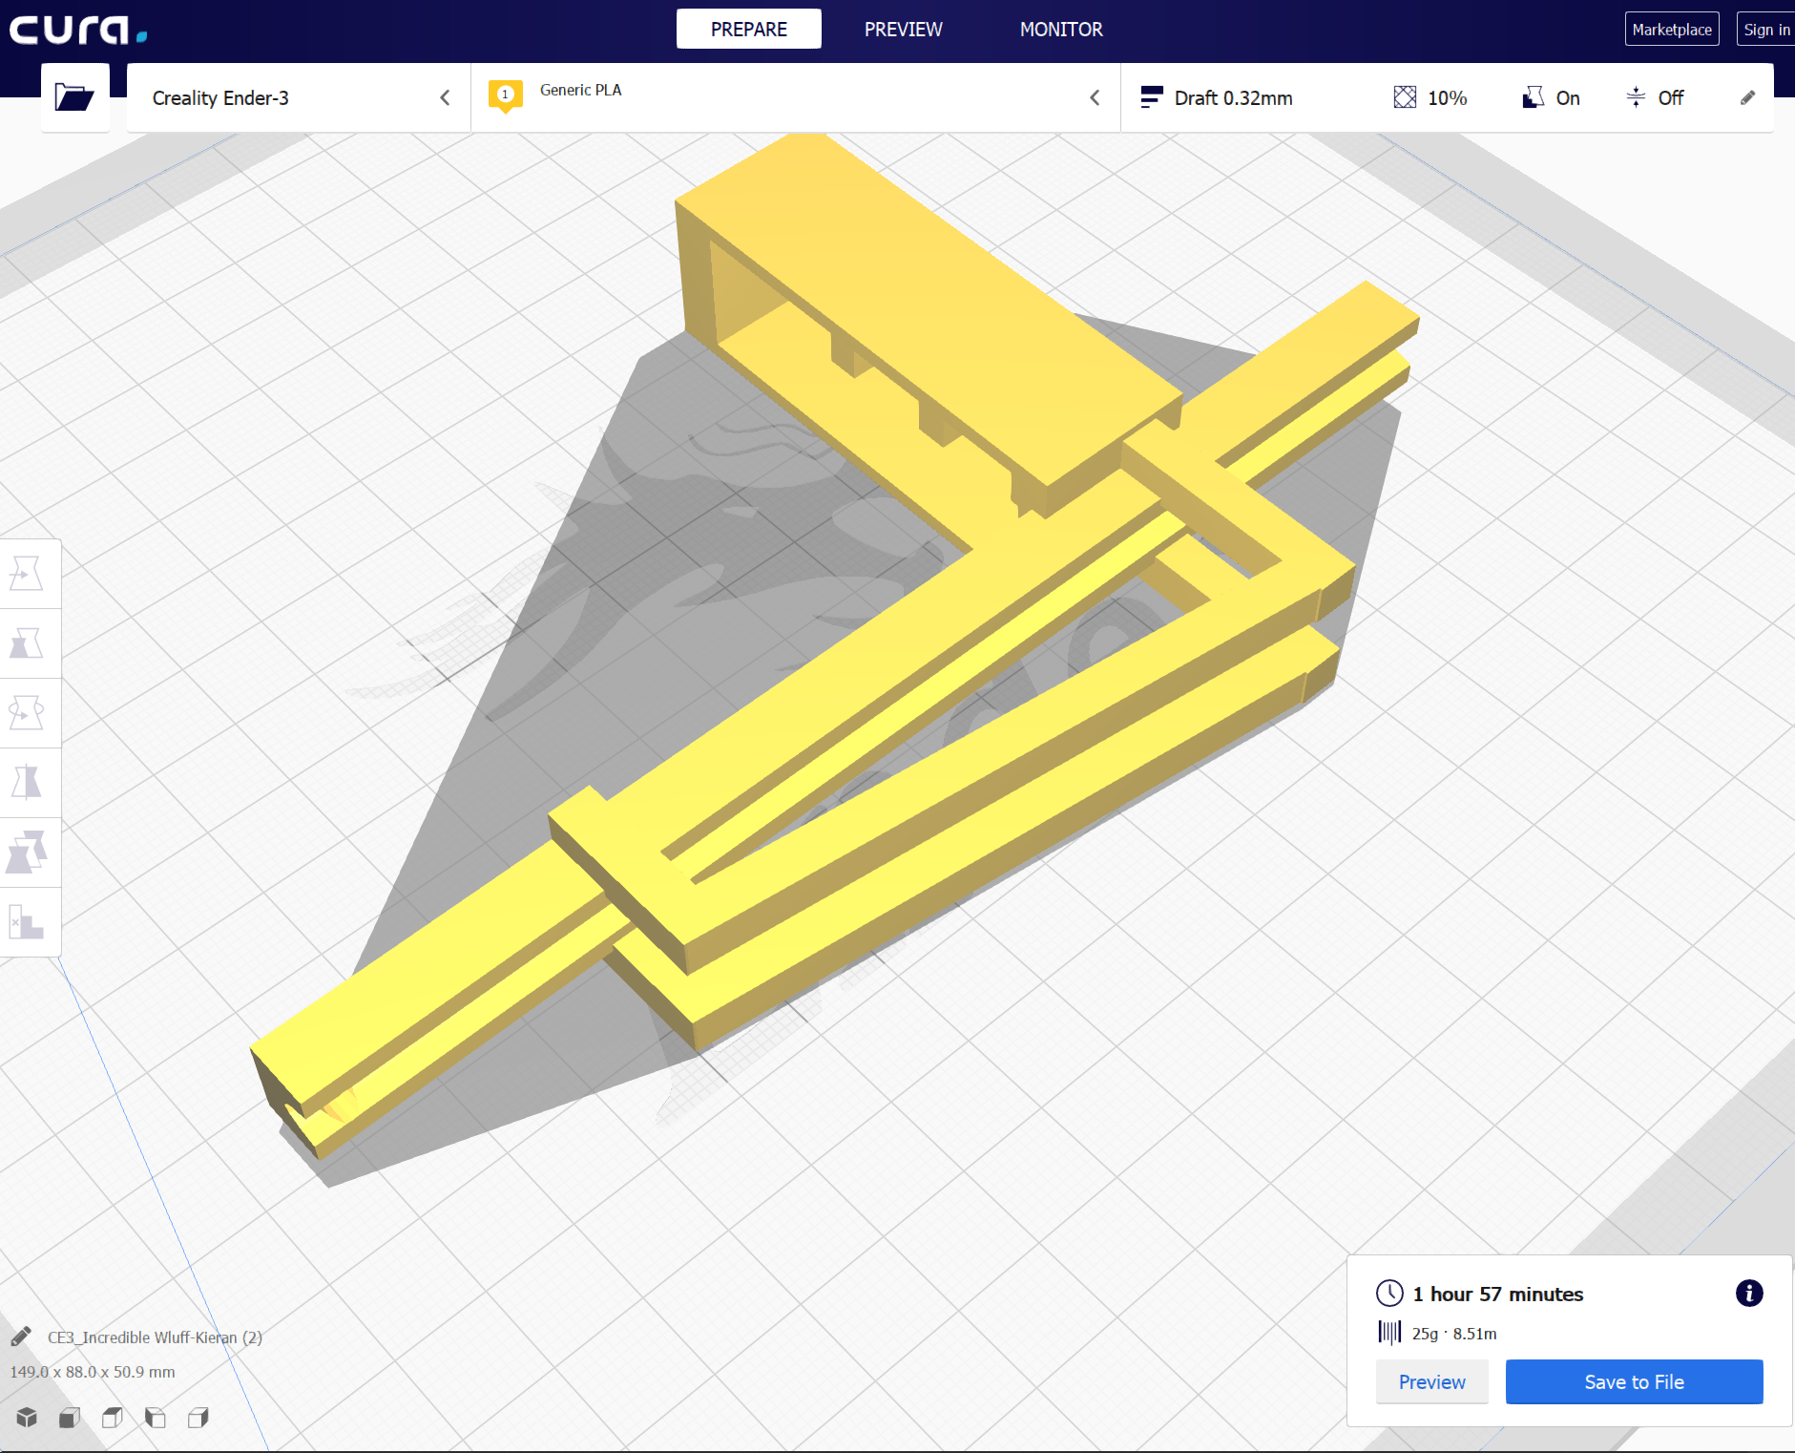This screenshot has width=1795, height=1453.
Task: Open the Marketplace
Action: pyautogui.click(x=1672, y=29)
